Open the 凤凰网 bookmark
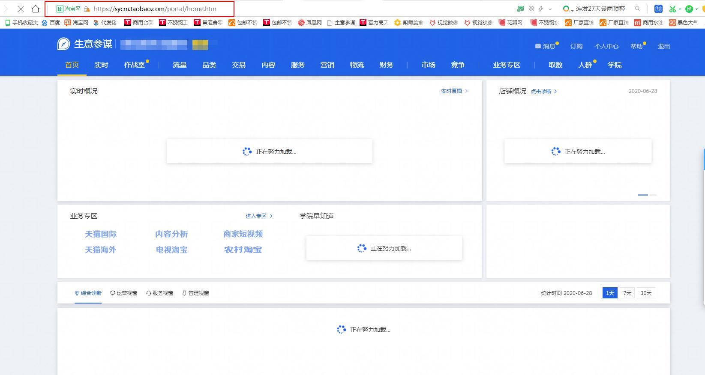Screen dimensions: 705x375 tap(310, 22)
